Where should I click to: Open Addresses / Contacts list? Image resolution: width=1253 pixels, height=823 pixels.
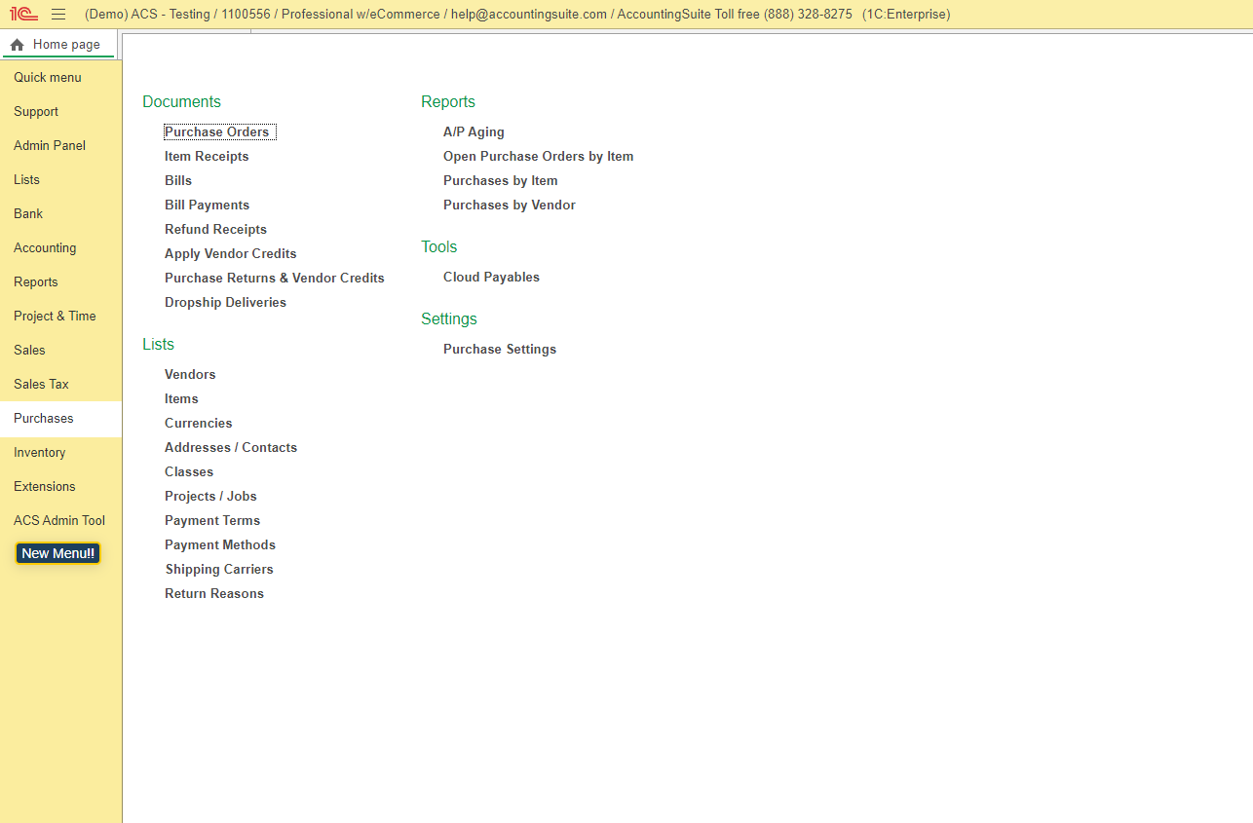231,448
